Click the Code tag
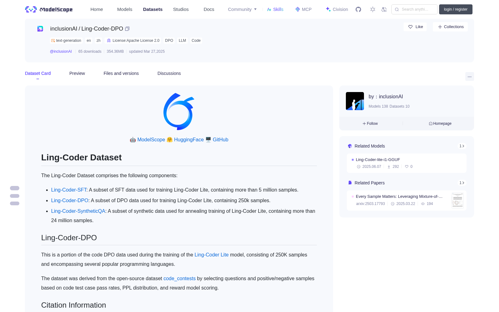This screenshot has width=499, height=312. [196, 41]
